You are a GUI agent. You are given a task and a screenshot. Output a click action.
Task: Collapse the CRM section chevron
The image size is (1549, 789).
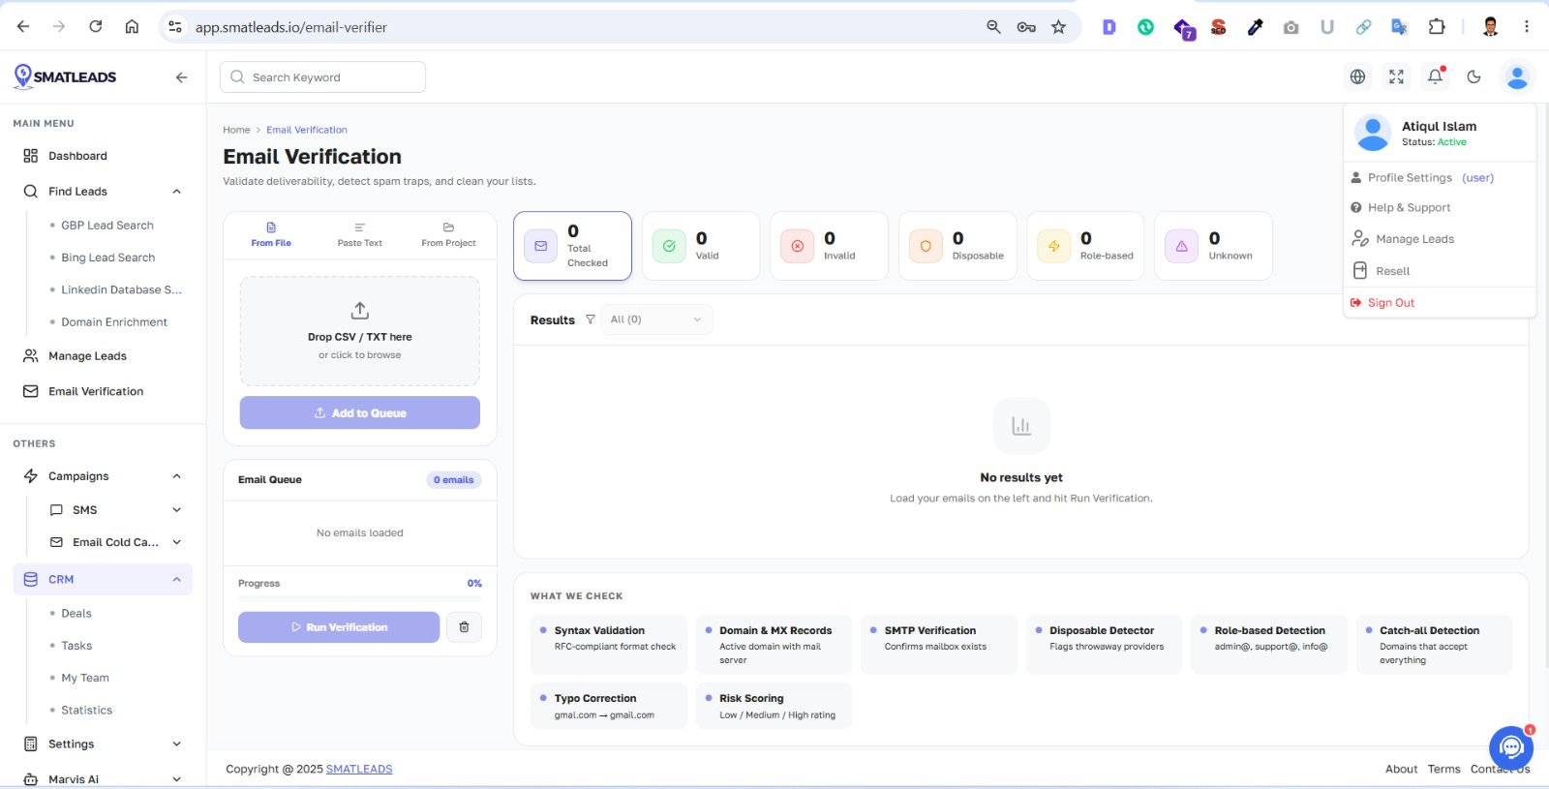[x=176, y=579]
